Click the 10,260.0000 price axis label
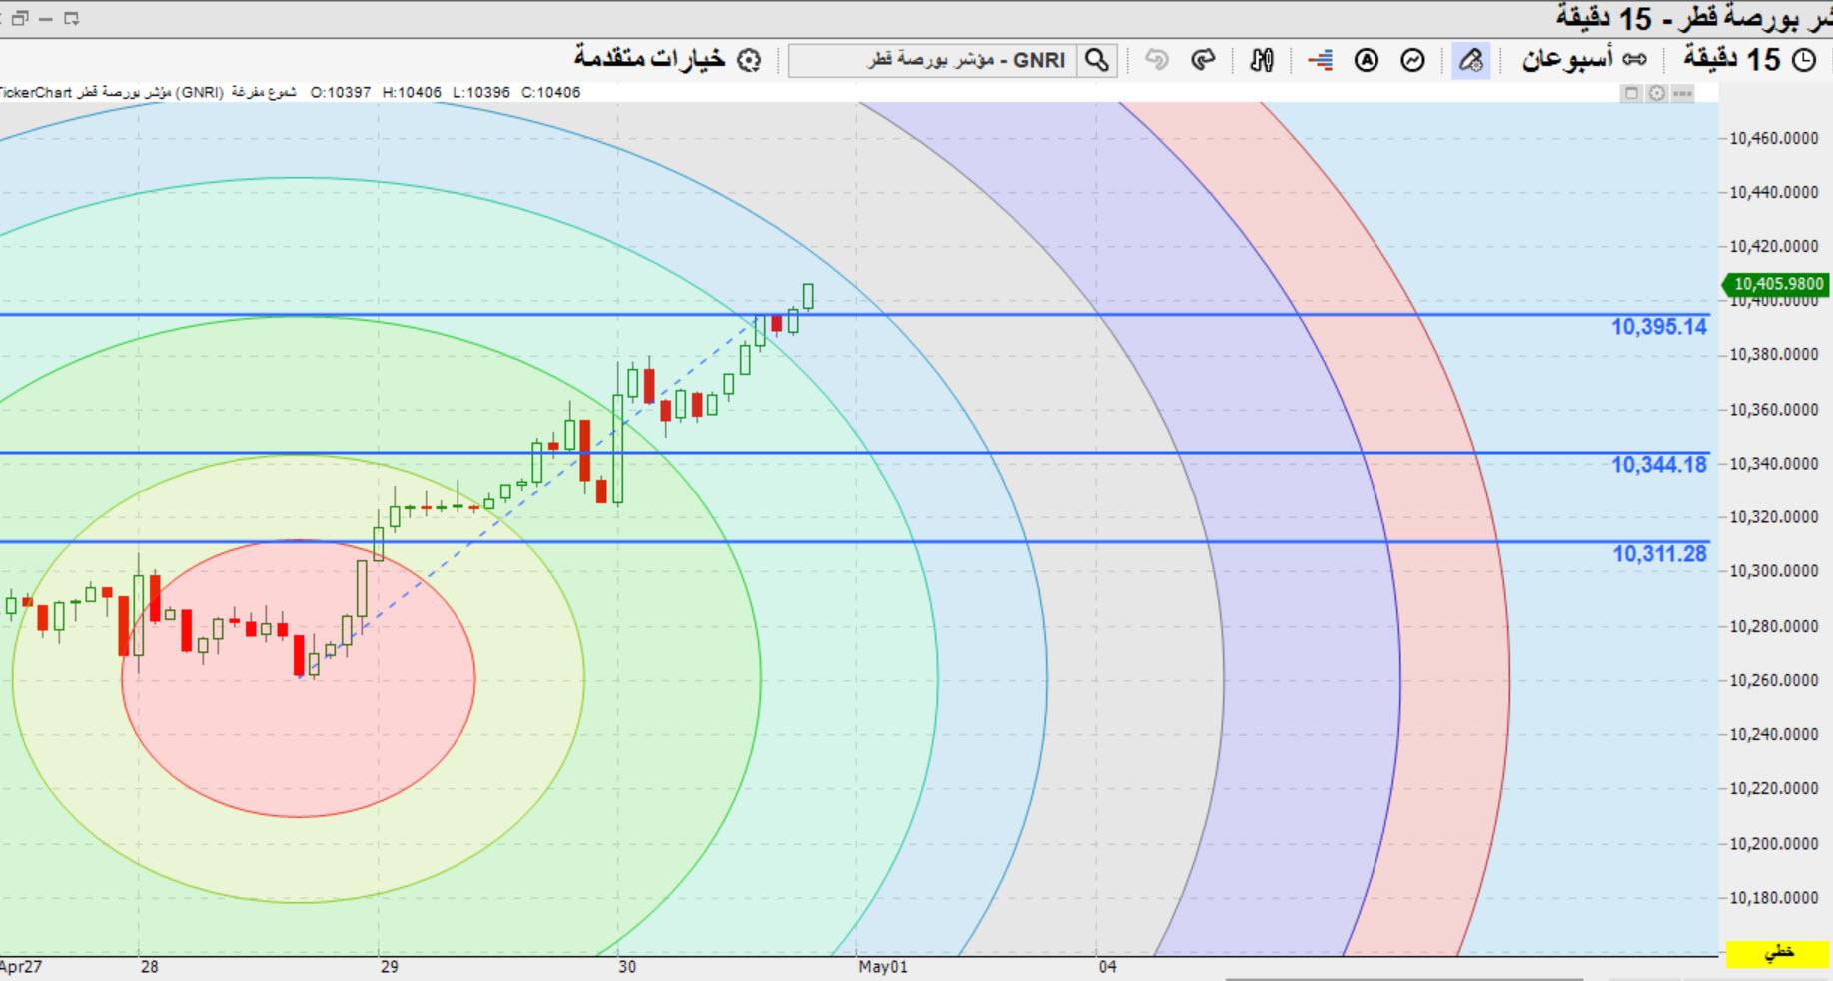This screenshot has height=981, width=1833. click(1773, 681)
